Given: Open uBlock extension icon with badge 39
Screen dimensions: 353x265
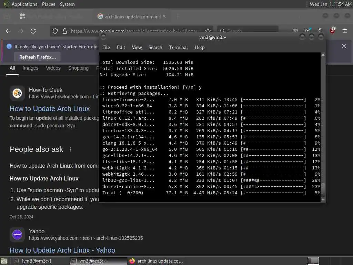Looking at the screenshot, I should click(333, 31).
